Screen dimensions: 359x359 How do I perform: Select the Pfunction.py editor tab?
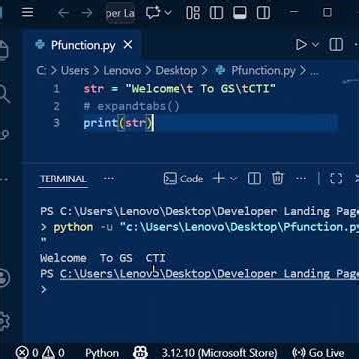click(83, 45)
